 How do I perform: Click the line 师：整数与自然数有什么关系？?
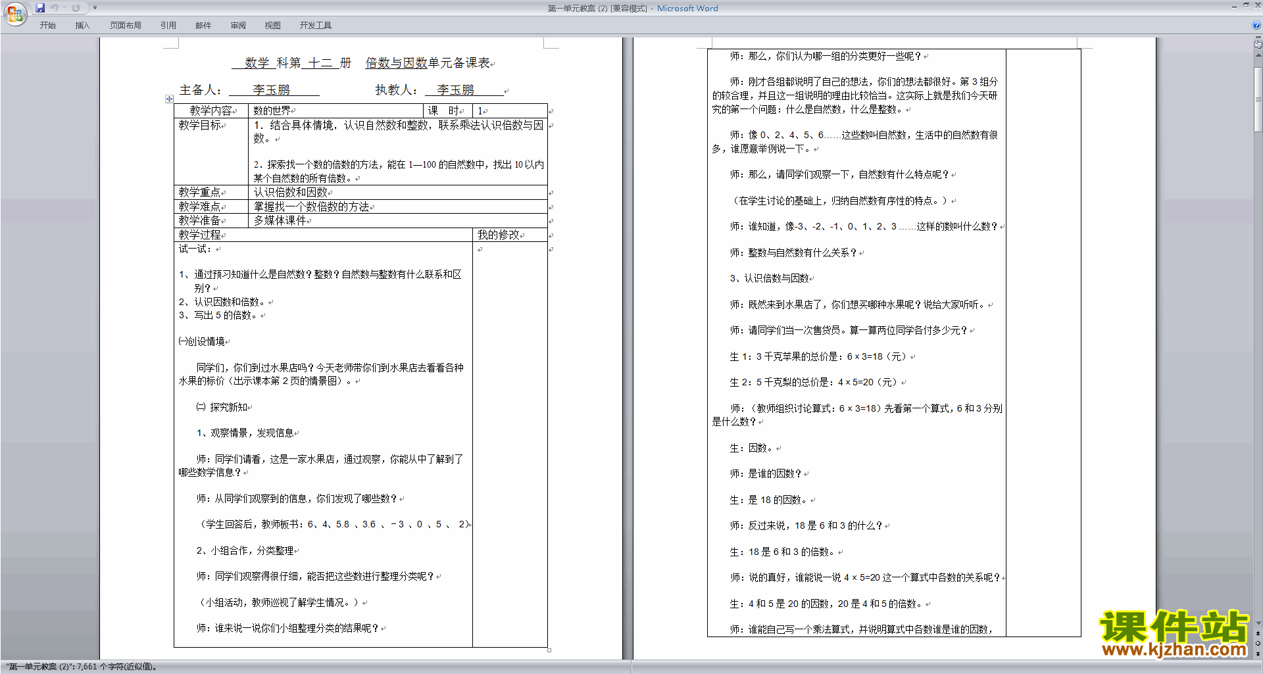tap(793, 253)
